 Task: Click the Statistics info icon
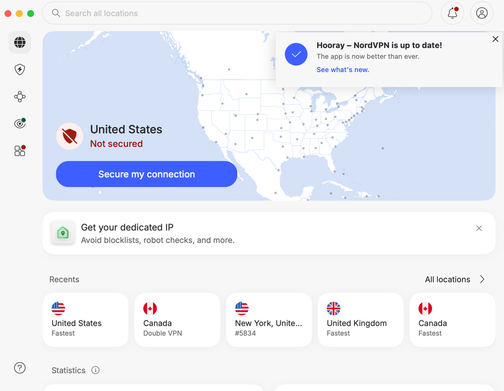tap(95, 370)
